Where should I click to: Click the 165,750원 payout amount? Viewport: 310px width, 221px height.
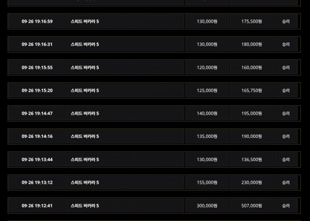pos(253,90)
